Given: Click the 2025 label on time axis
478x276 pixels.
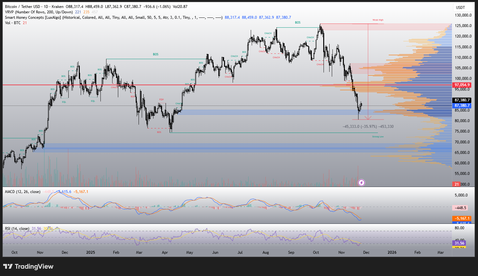Looking at the screenshot, I should pos(91,252).
